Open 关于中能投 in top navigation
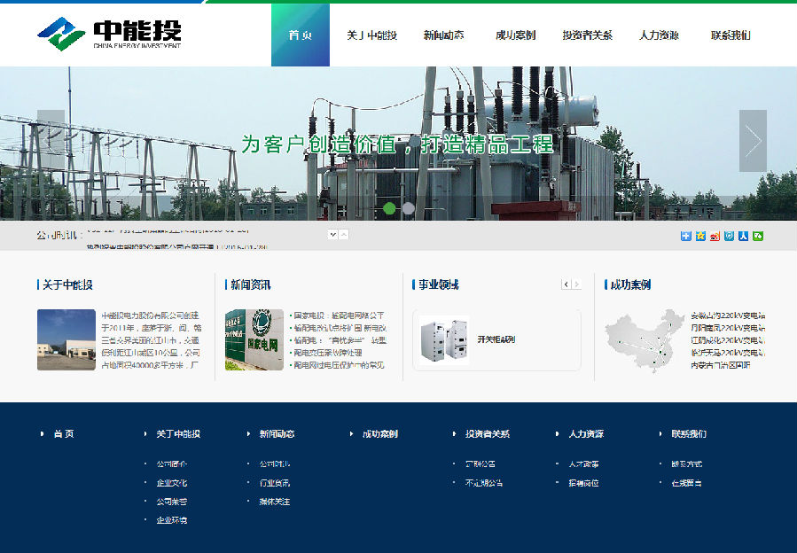This screenshot has width=797, height=553. point(371,35)
